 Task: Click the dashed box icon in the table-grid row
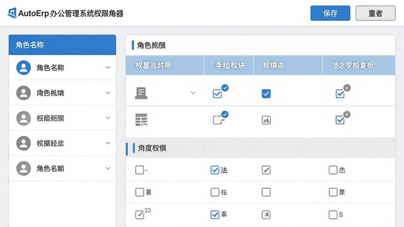click(x=217, y=120)
